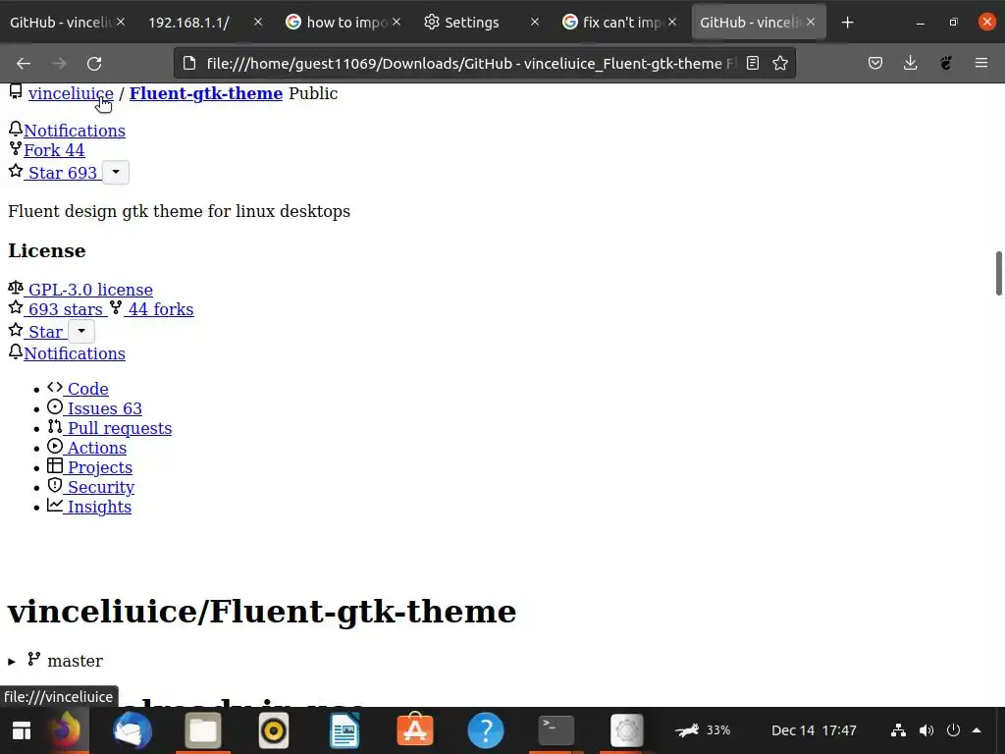
Task: Expand the system tray up arrow
Action: [977, 730]
